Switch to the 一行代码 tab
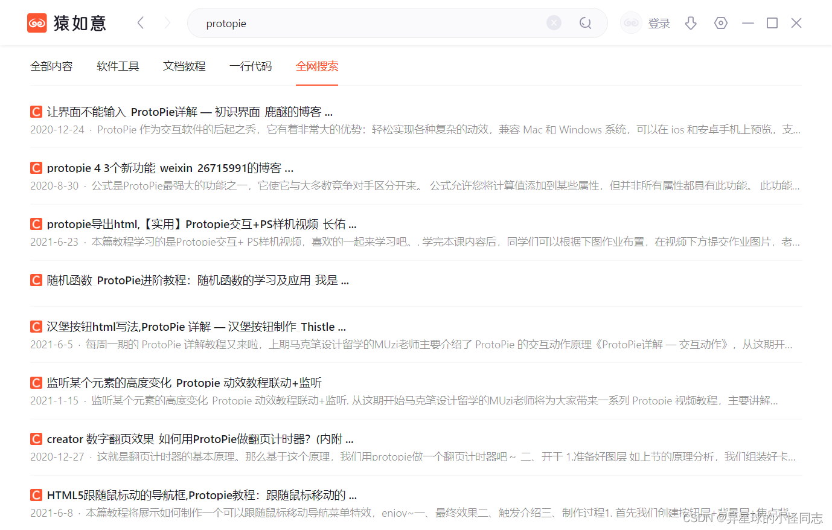832x530 pixels. click(251, 66)
